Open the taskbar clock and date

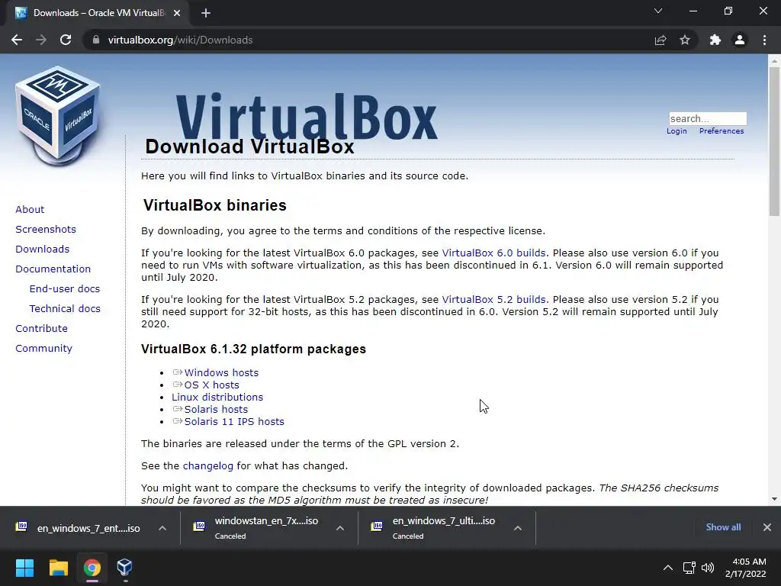point(746,568)
